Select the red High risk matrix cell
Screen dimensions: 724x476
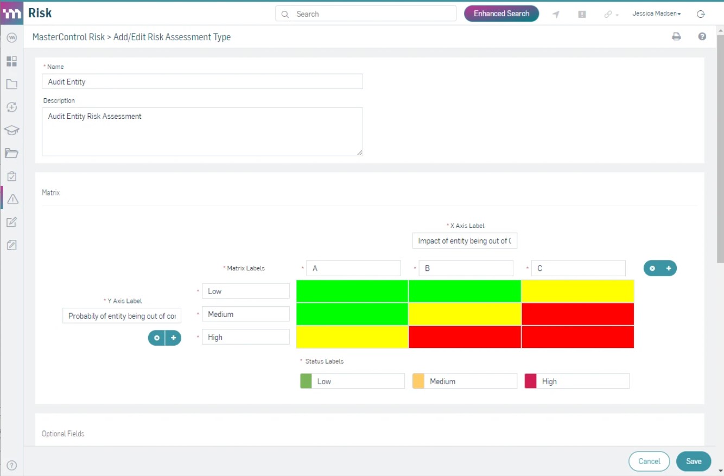577,337
